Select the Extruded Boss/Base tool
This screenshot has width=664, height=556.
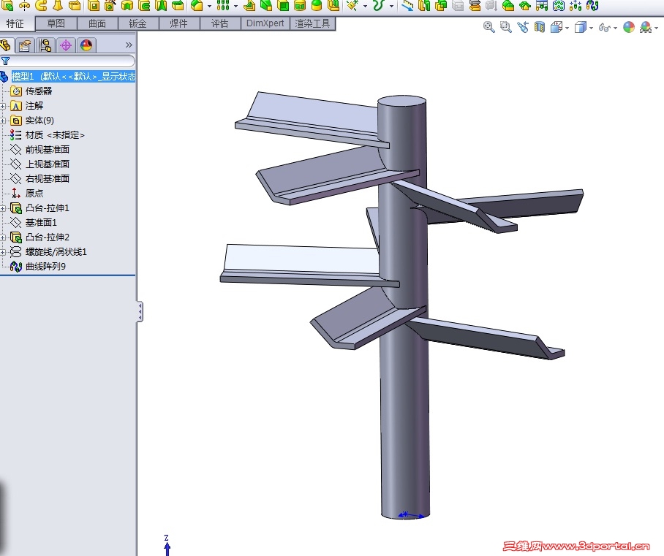[7, 6]
